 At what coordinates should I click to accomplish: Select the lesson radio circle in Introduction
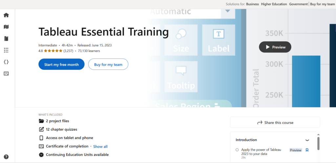pyautogui.click(x=237, y=150)
